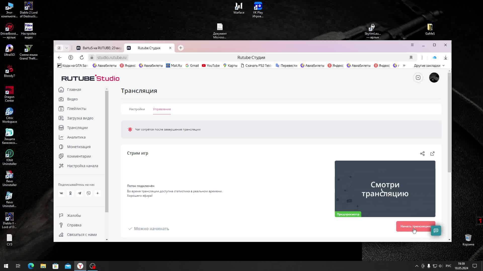Open the 'Справка' help link

tap(74, 225)
